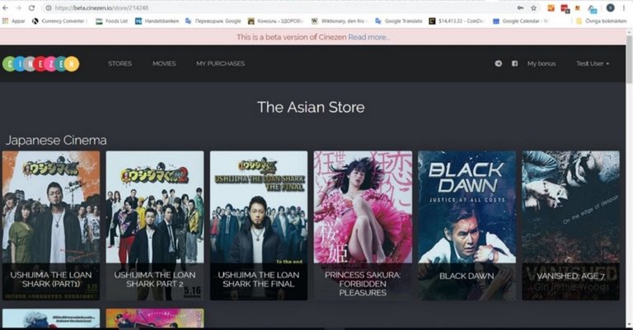
Task: Click the Chrome profile avatar icon
Action: [x=611, y=7]
